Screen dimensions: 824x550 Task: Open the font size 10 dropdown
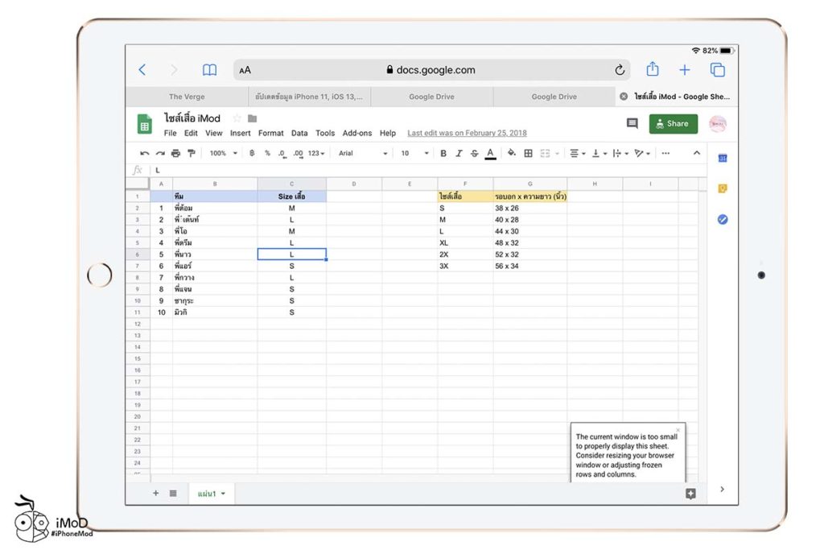coord(410,153)
